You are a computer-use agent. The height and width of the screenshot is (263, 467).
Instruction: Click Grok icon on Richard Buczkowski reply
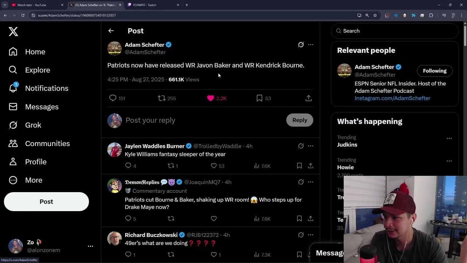(x=301, y=235)
